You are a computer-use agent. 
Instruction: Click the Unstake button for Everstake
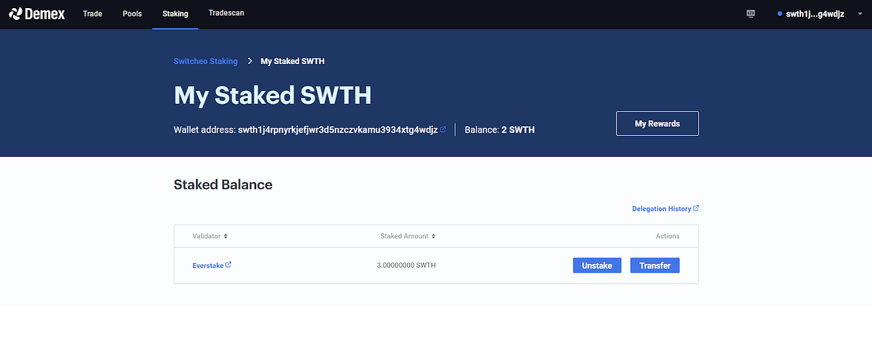click(597, 265)
